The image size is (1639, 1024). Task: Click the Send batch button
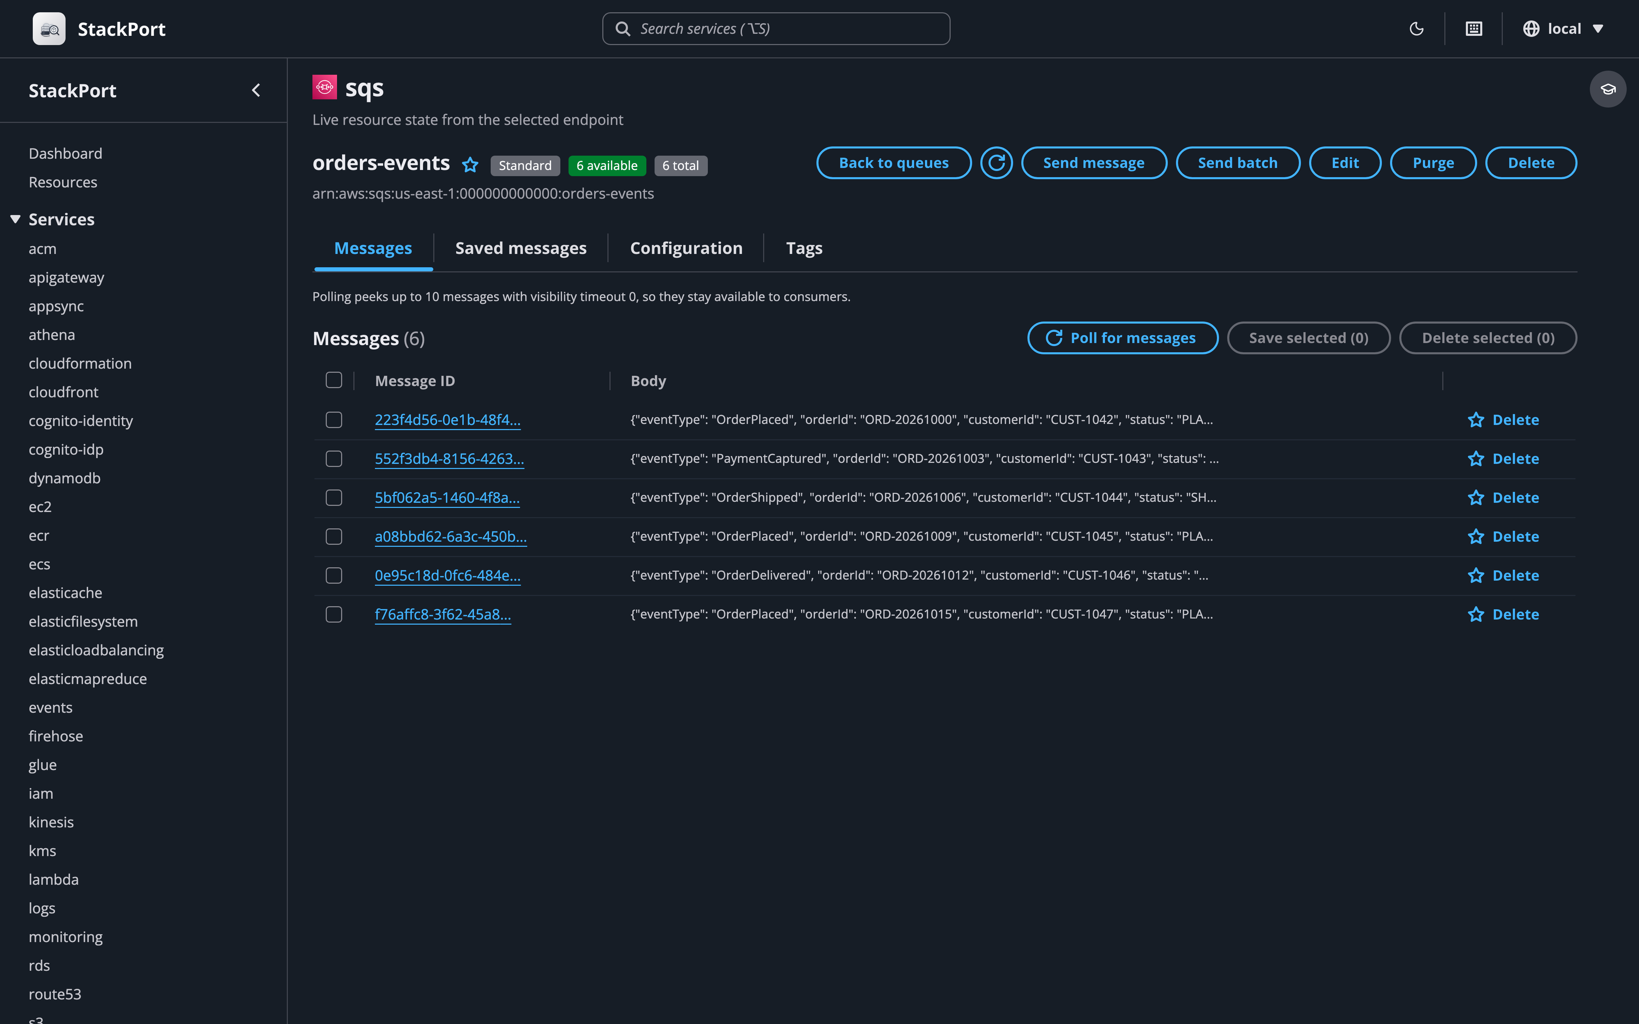click(1237, 162)
